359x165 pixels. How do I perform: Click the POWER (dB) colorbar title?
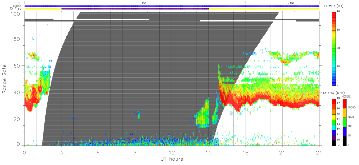tap(334, 6)
